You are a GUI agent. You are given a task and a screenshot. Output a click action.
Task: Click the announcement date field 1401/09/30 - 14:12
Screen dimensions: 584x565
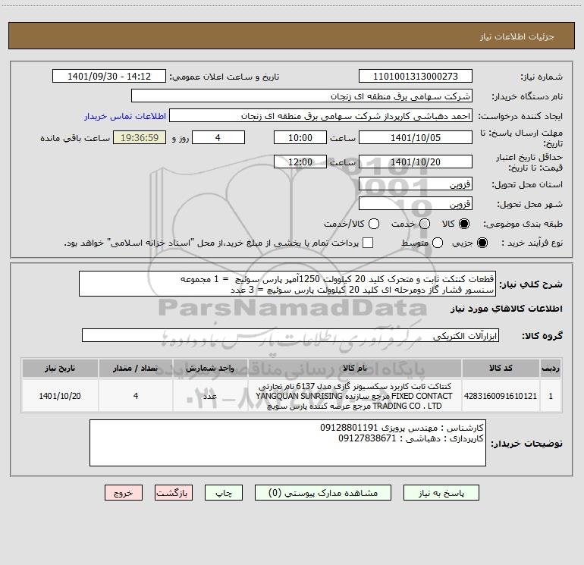coord(109,77)
